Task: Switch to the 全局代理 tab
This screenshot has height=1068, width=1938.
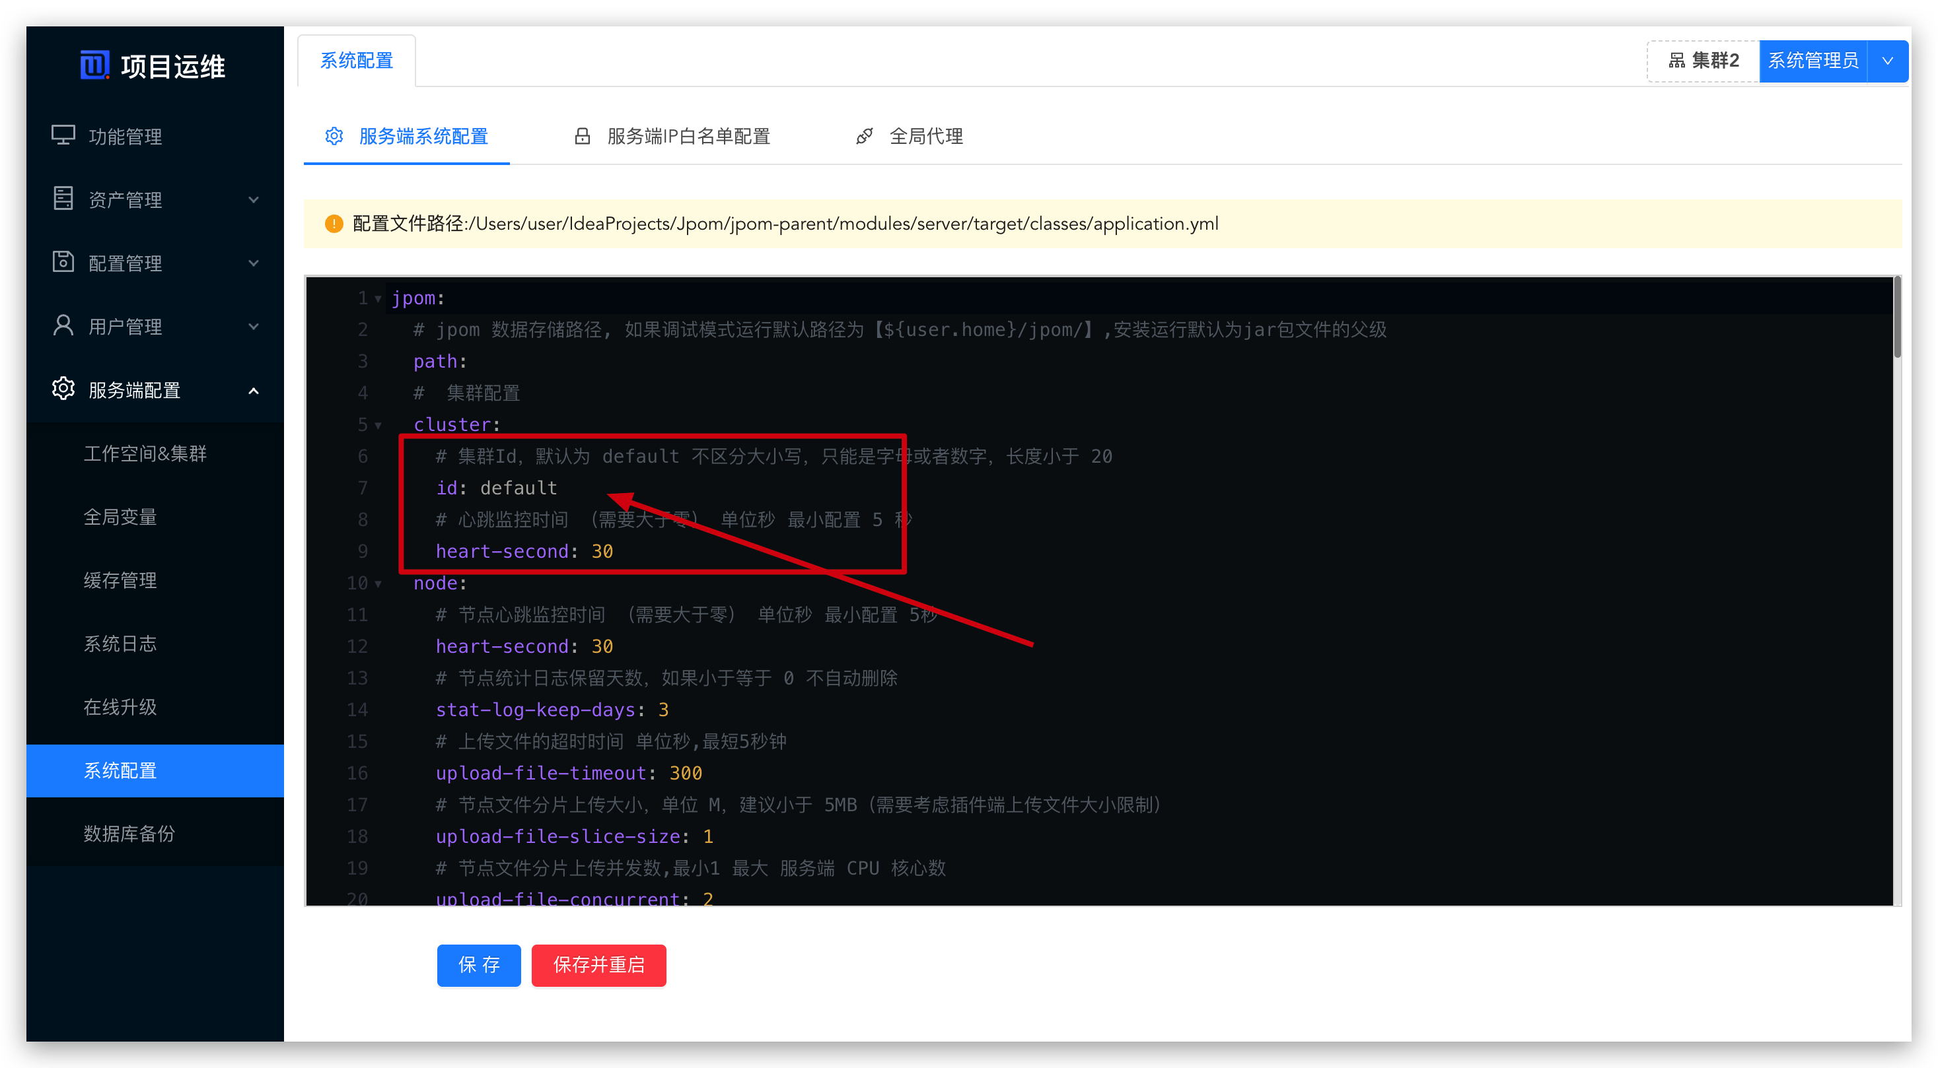Action: tap(926, 136)
